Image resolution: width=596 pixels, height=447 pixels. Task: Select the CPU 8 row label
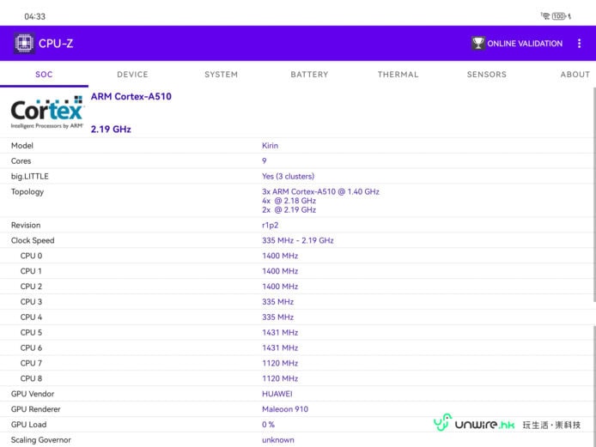[x=31, y=378]
